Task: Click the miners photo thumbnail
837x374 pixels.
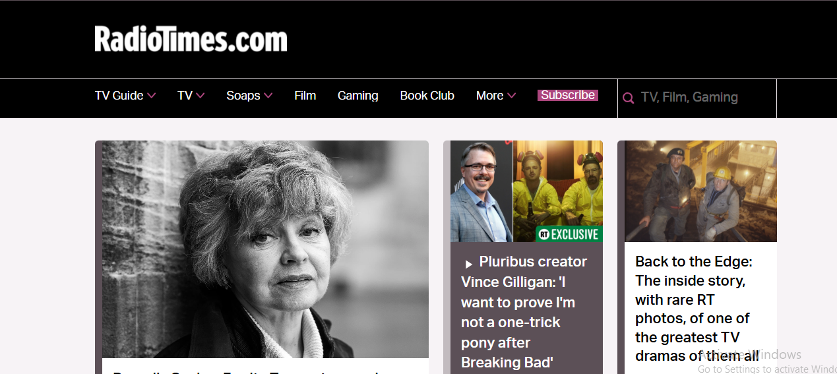Action: (x=700, y=191)
